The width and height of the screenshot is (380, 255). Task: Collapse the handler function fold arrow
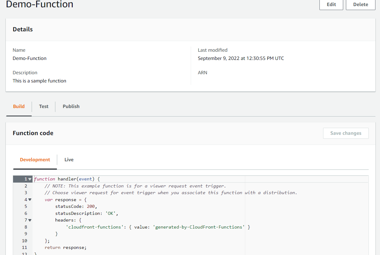[30, 179]
